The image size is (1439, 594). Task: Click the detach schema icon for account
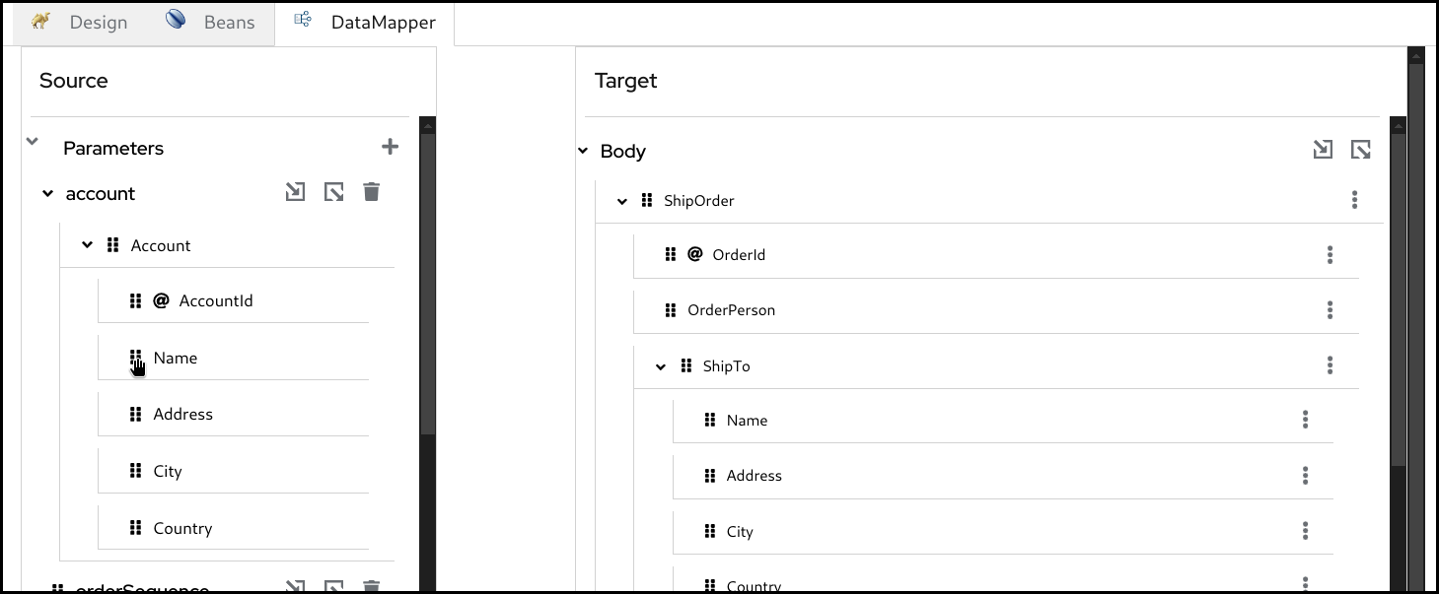(x=334, y=192)
